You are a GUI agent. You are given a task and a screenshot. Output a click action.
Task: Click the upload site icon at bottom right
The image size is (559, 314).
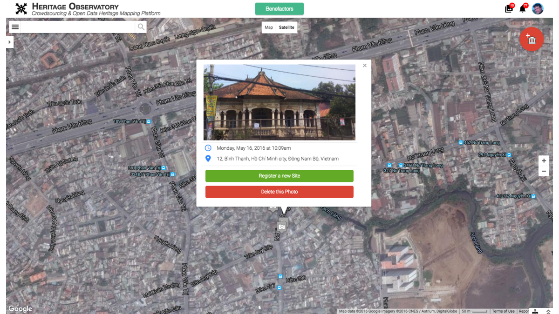pos(535,311)
